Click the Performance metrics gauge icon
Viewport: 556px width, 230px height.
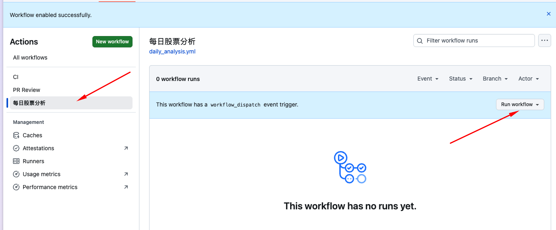tap(16, 187)
